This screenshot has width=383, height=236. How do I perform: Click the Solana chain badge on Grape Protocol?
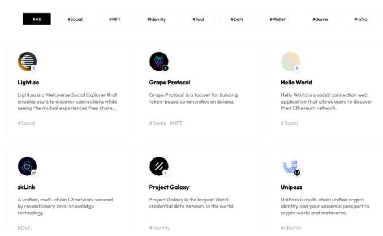coord(165,68)
